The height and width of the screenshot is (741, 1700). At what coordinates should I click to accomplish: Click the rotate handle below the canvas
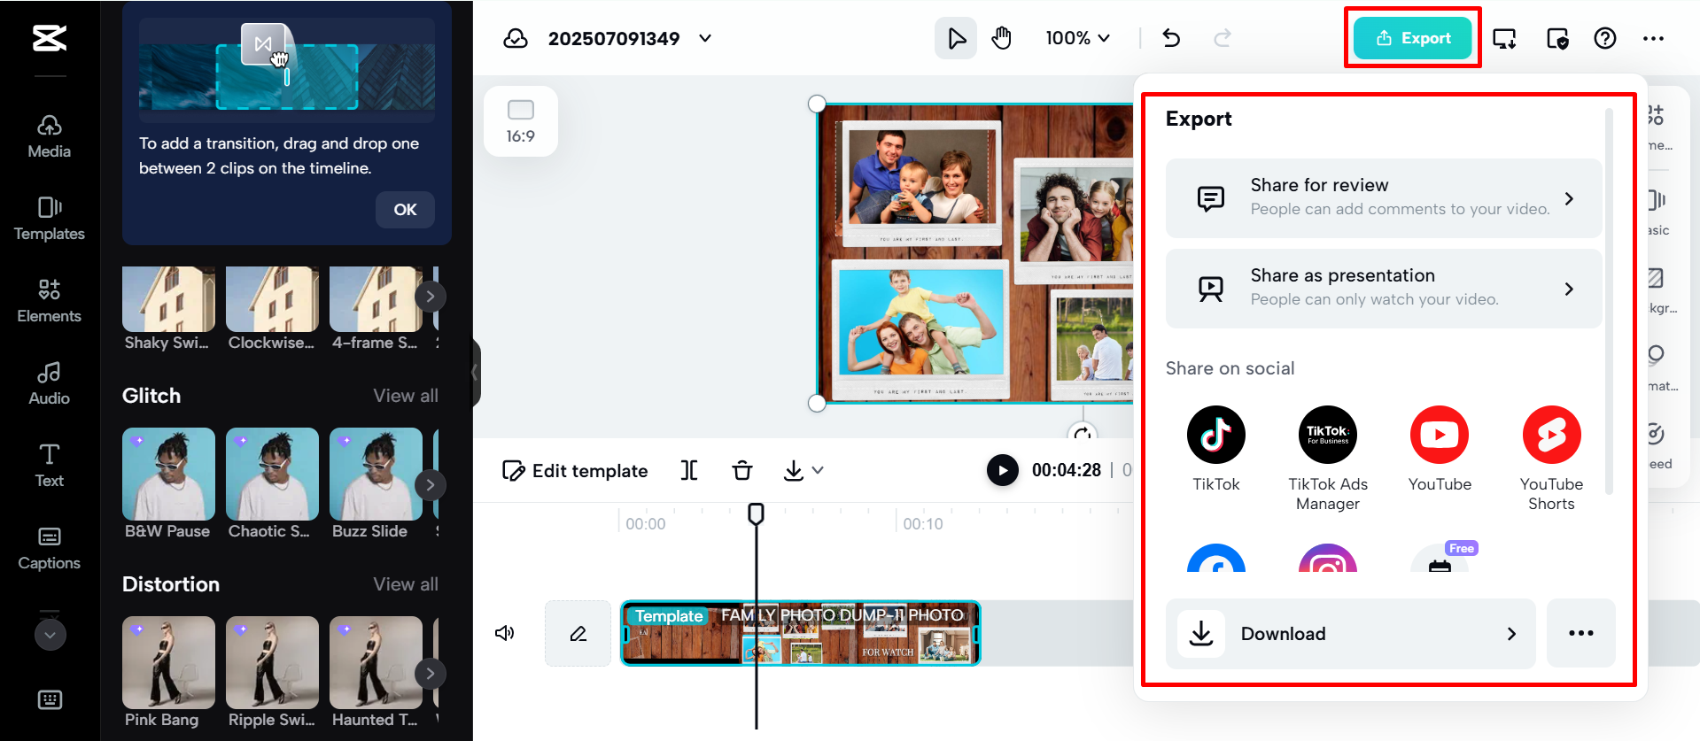[x=1083, y=433]
